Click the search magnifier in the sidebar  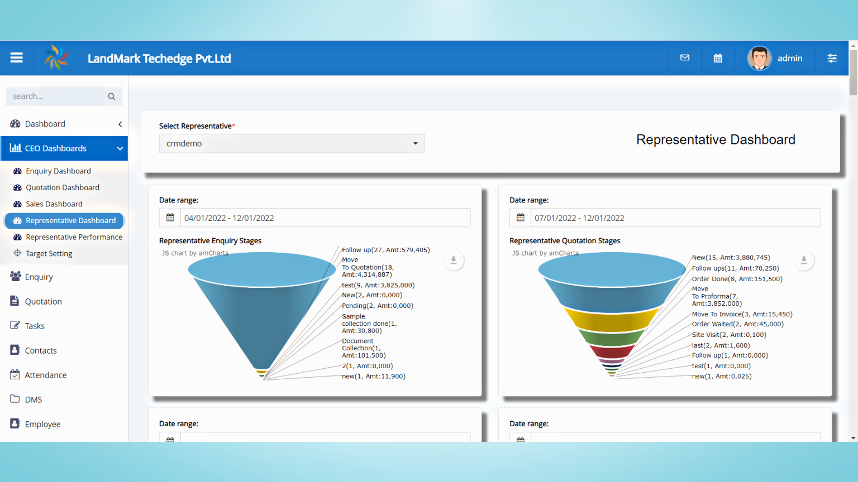pyautogui.click(x=111, y=96)
